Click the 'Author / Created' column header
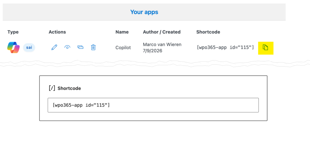310x142 pixels. coord(162,32)
